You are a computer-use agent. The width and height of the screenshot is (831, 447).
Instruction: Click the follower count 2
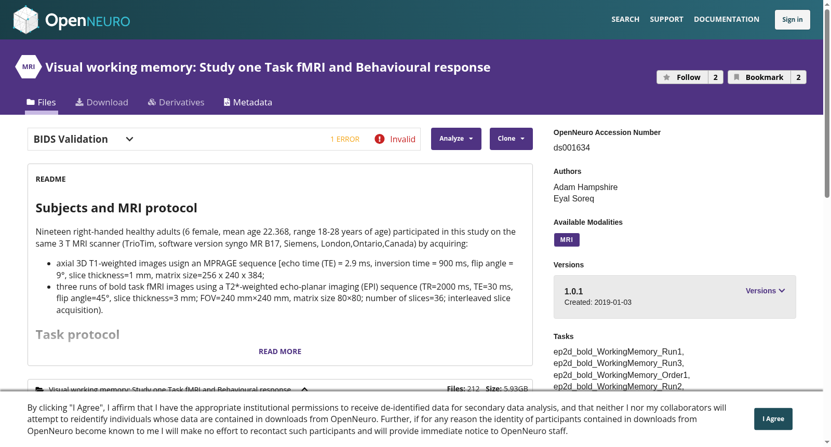click(x=716, y=77)
